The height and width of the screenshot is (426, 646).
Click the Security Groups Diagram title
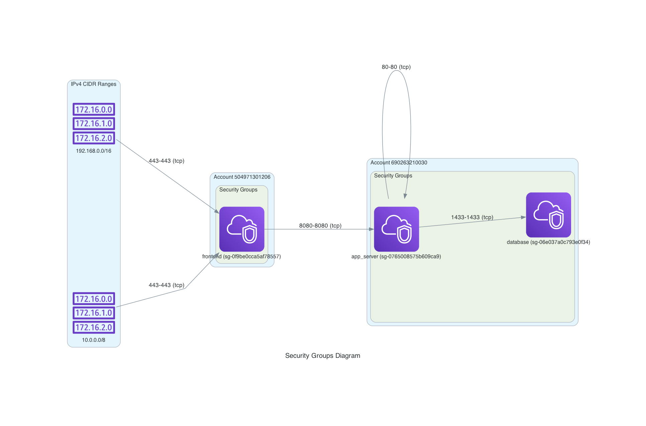point(323,356)
